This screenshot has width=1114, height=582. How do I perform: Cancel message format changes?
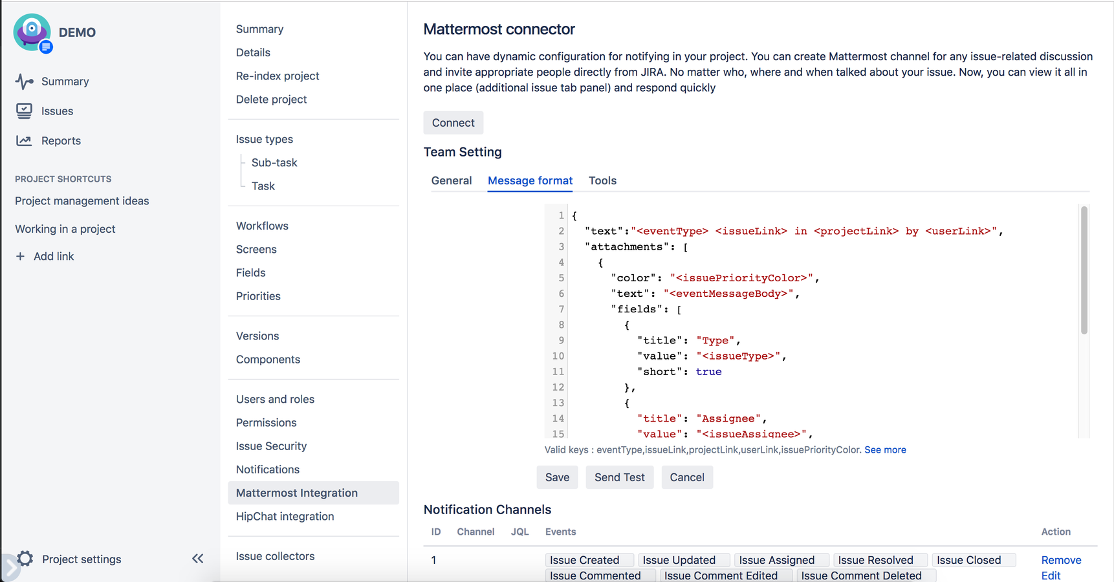(687, 477)
